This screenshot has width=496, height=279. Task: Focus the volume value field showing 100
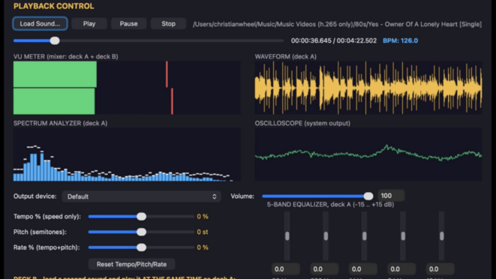pos(391,196)
